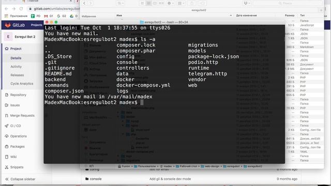
Task: Click docker-compose.yml in the terminal output
Action: click(143, 85)
